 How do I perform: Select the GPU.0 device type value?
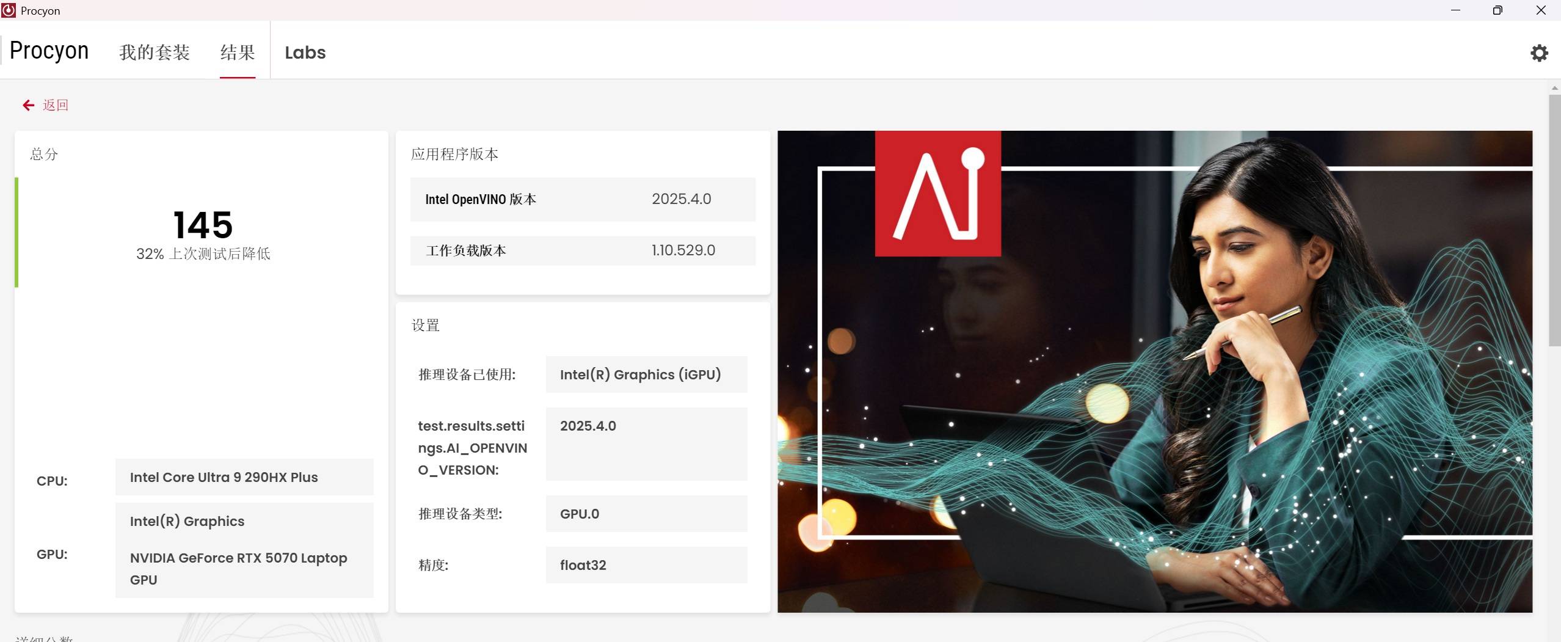pyautogui.click(x=647, y=514)
